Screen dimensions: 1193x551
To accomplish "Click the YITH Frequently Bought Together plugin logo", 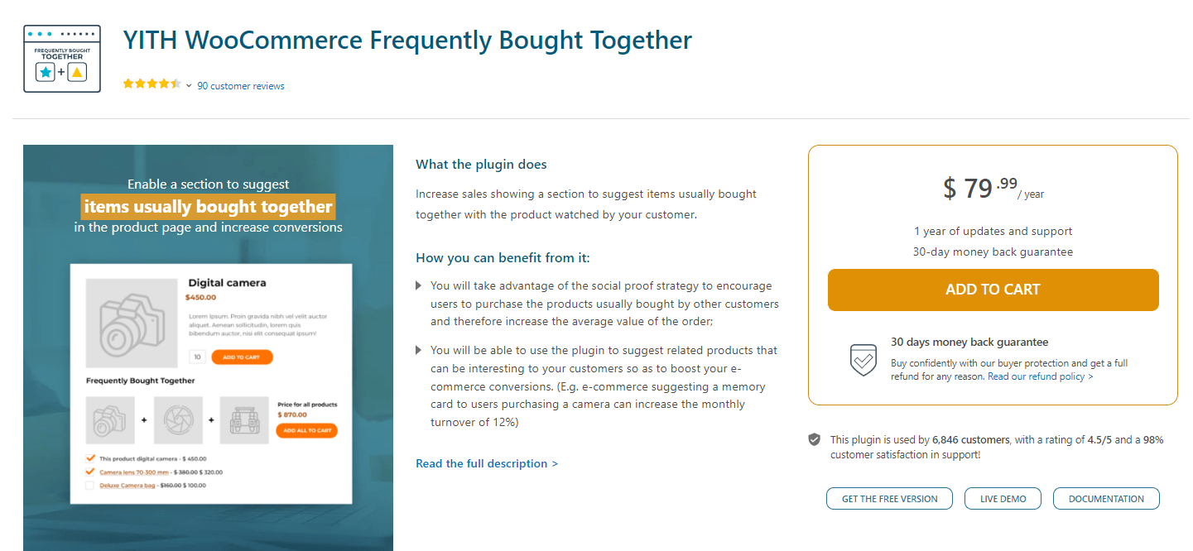I will 61,58.
